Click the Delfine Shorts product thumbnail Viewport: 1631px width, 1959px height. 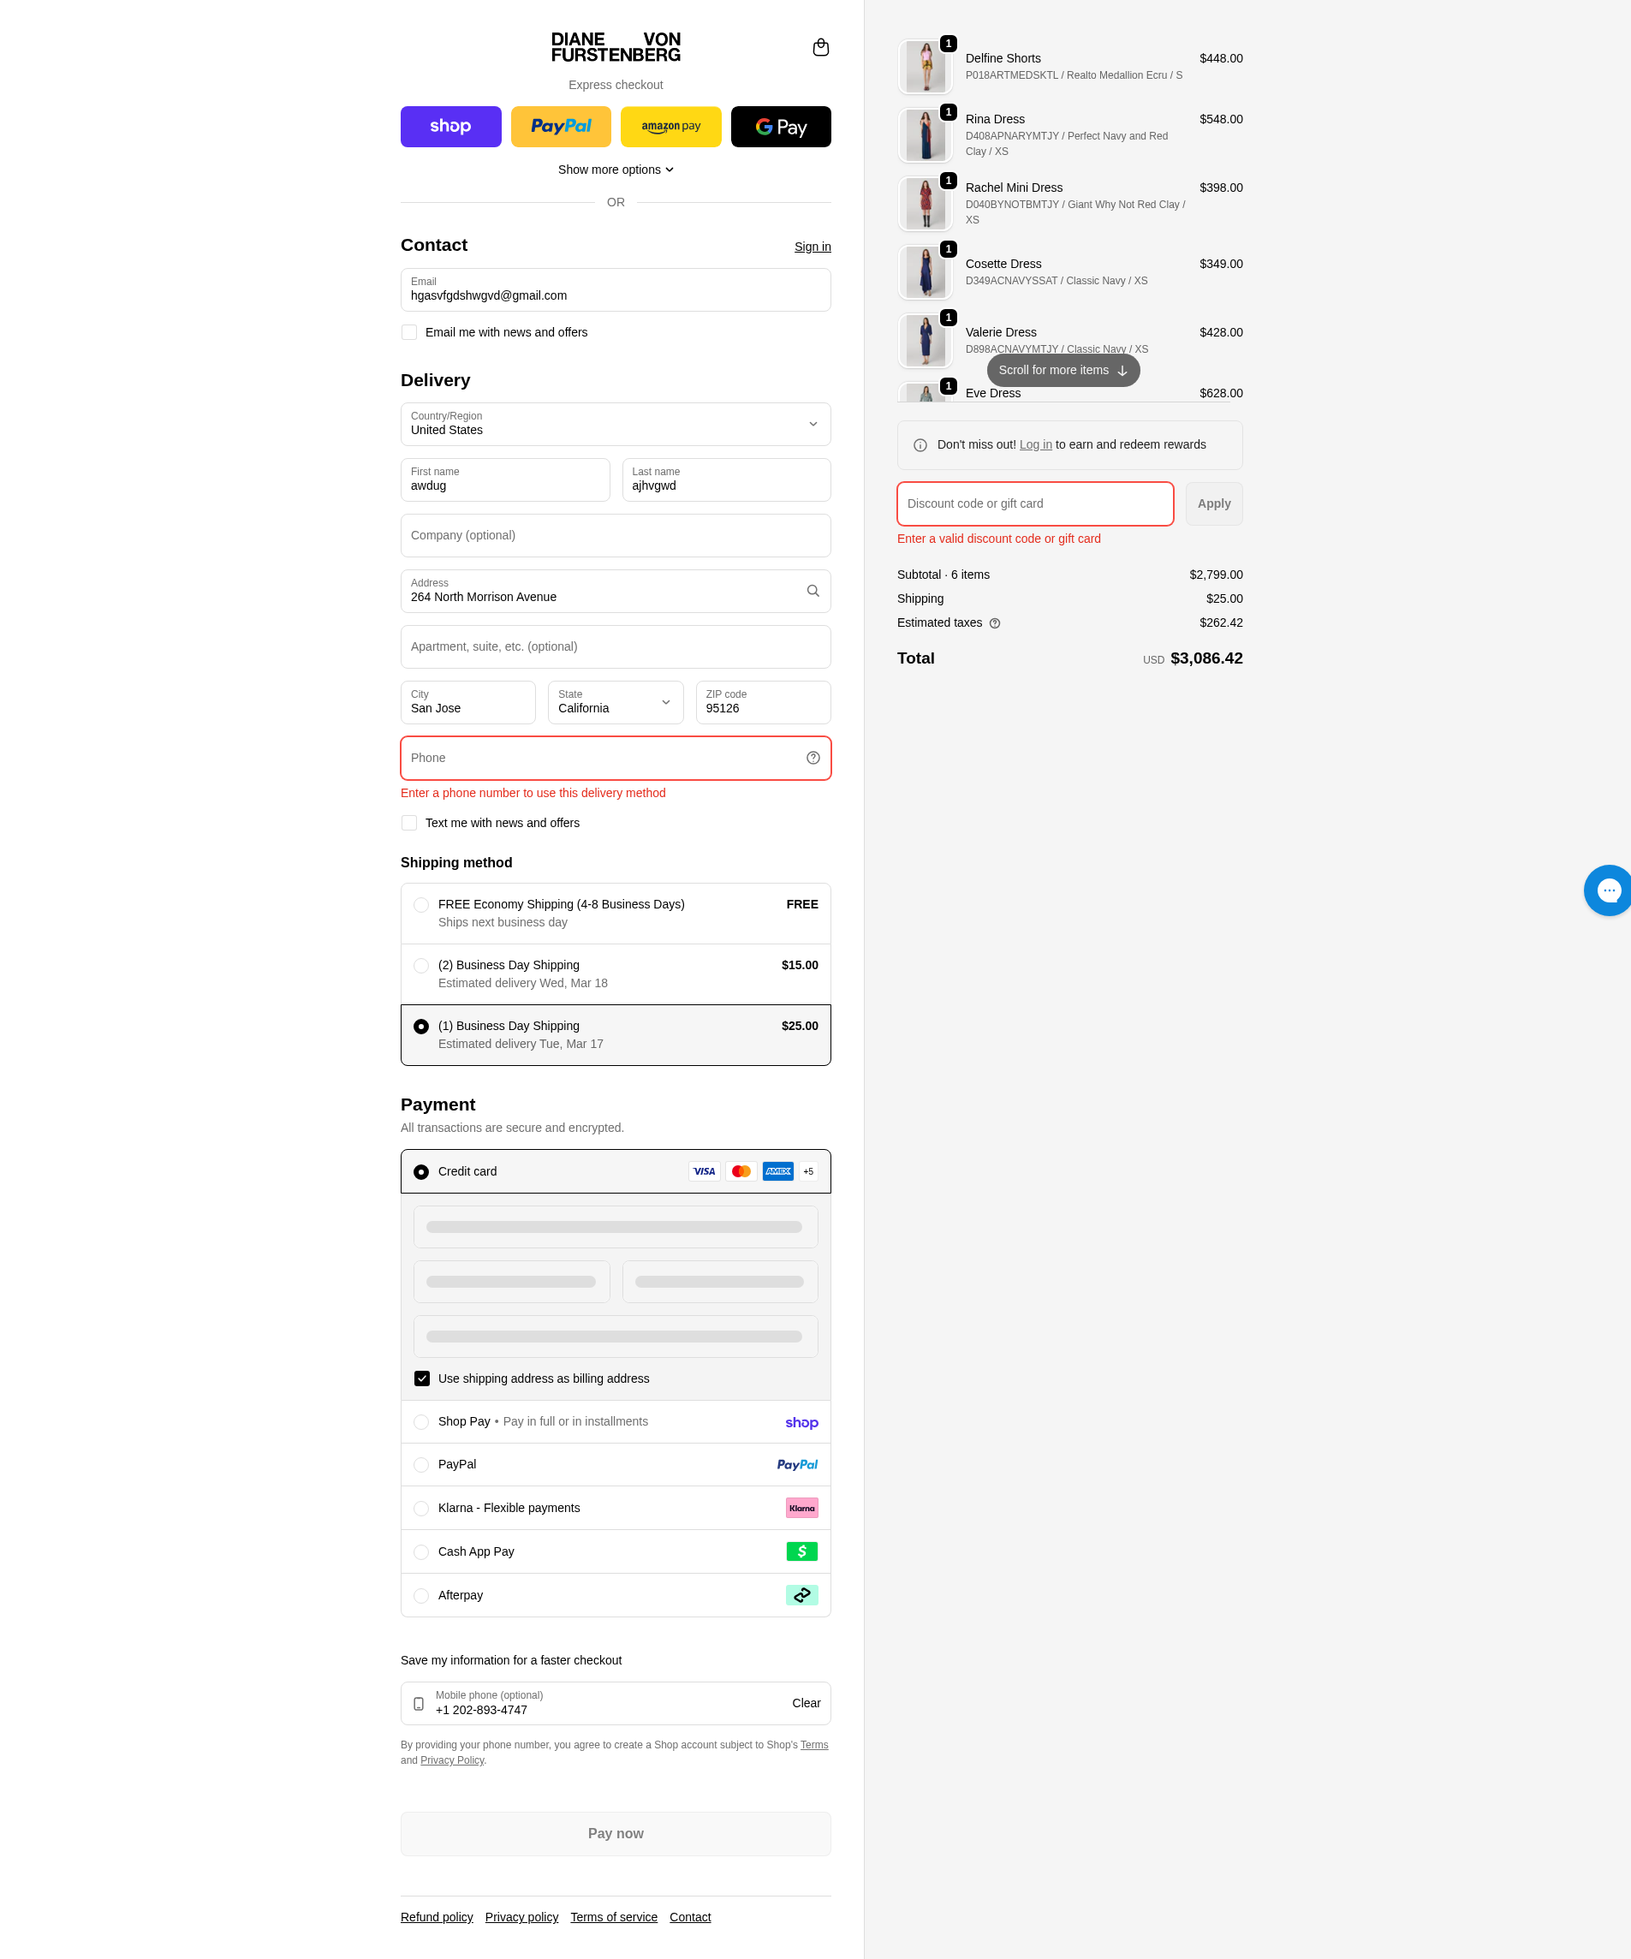click(x=925, y=66)
